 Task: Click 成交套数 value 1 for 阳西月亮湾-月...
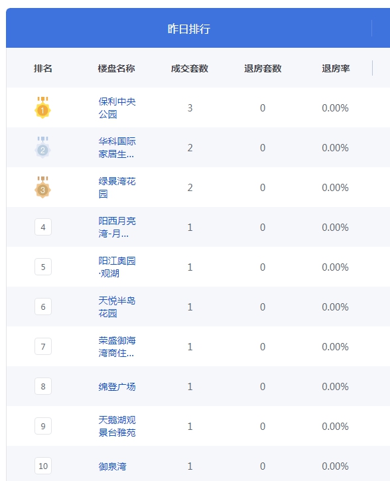tap(190, 228)
